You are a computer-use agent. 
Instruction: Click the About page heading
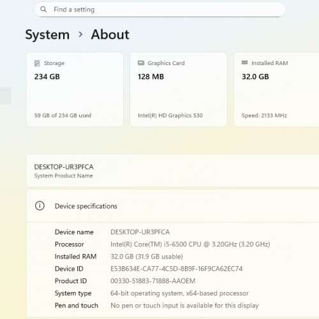click(110, 34)
